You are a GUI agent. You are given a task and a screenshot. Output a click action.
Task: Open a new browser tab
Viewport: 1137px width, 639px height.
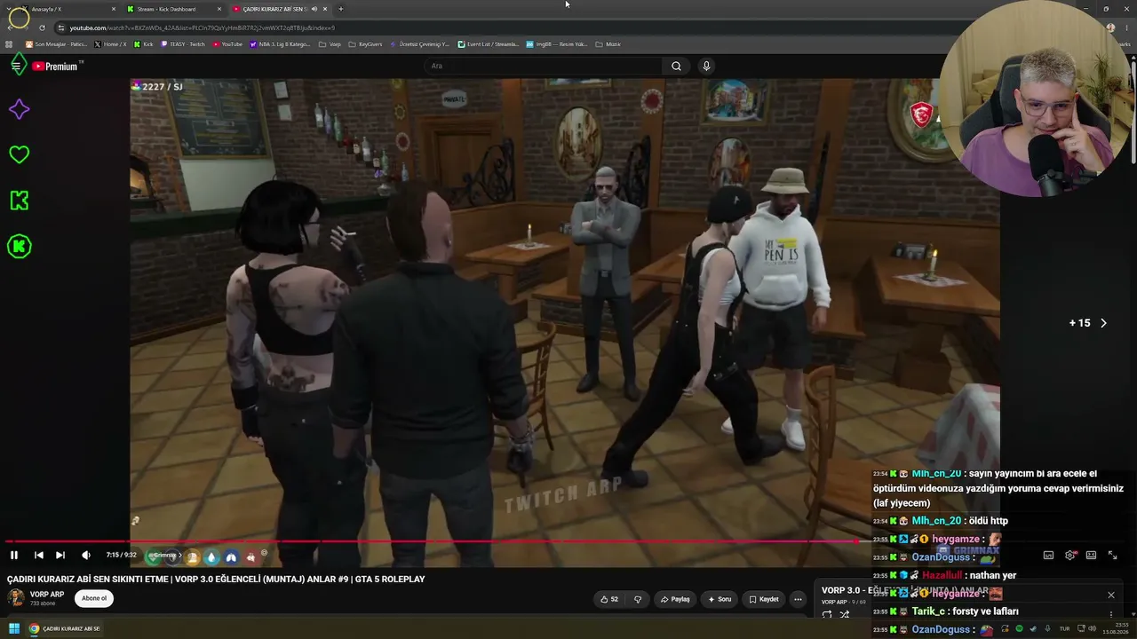(340, 9)
